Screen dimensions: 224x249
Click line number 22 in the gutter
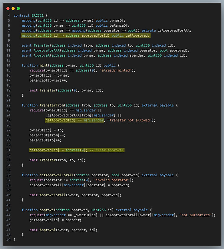click(x=8, y=105)
